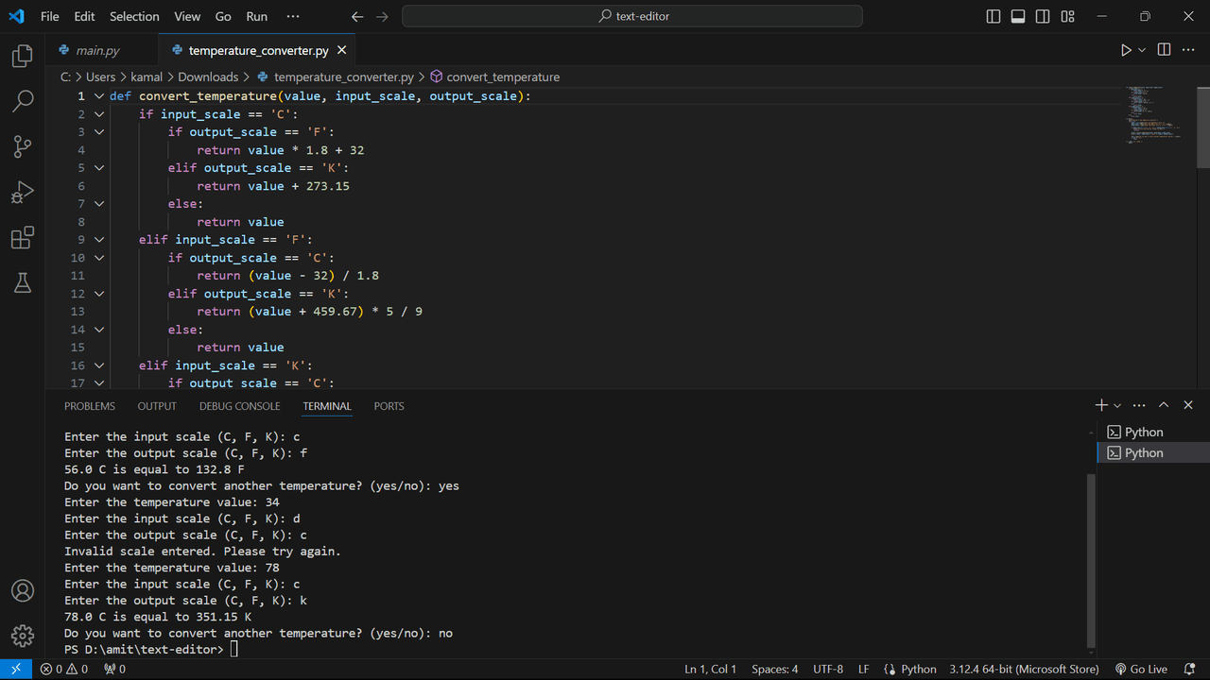Change indentation via Spaces: 4
The width and height of the screenshot is (1210, 680).
775,669
